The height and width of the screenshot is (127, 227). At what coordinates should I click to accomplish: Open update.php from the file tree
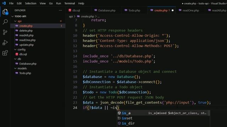38,45
